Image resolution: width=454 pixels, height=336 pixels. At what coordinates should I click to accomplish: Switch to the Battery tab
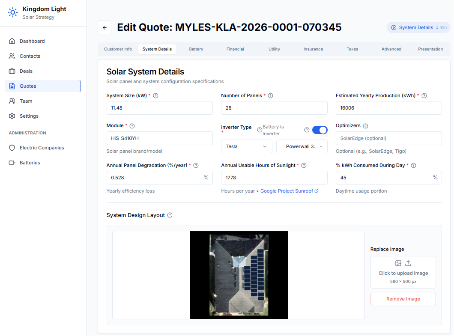coord(196,49)
